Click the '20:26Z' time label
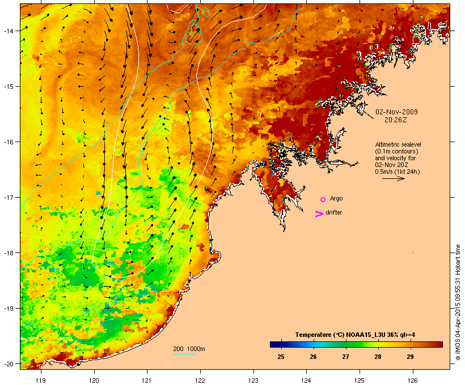This screenshot has width=465, height=385. [396, 120]
